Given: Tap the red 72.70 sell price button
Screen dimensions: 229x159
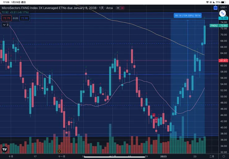Looking at the screenshot, I should tap(6, 18).
